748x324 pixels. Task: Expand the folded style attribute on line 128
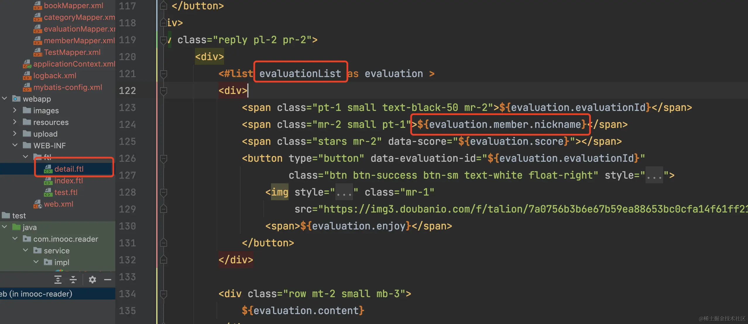click(x=344, y=192)
